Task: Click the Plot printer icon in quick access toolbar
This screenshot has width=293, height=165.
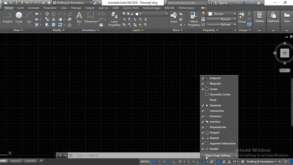Action: coord(49,3)
